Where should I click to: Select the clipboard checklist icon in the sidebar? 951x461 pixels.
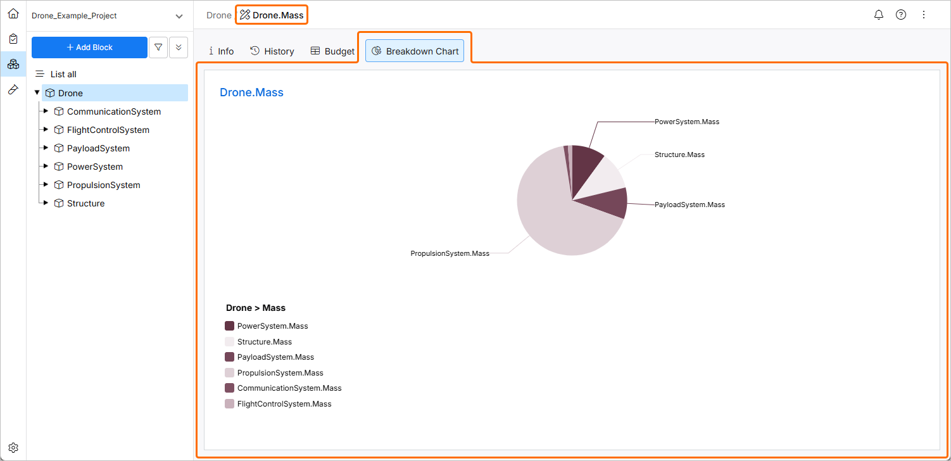(13, 38)
